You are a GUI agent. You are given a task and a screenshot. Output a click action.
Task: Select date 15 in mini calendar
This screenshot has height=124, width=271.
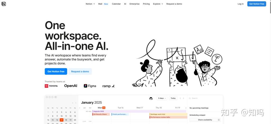53,120
